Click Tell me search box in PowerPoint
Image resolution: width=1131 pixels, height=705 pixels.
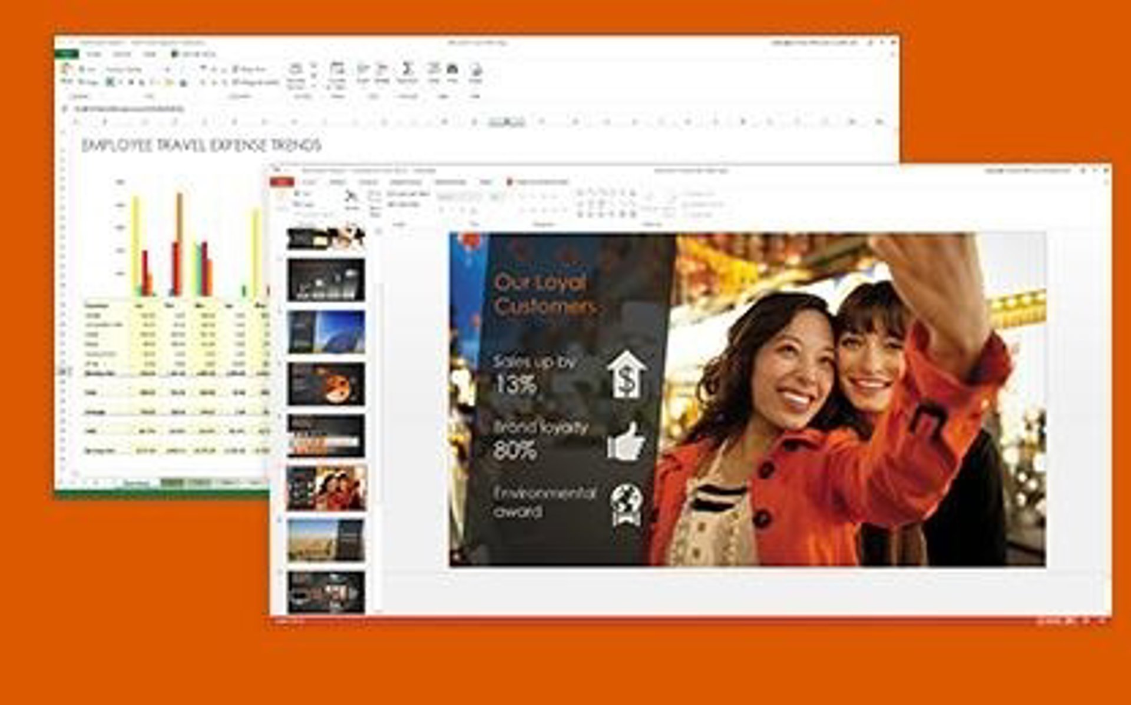[540, 182]
